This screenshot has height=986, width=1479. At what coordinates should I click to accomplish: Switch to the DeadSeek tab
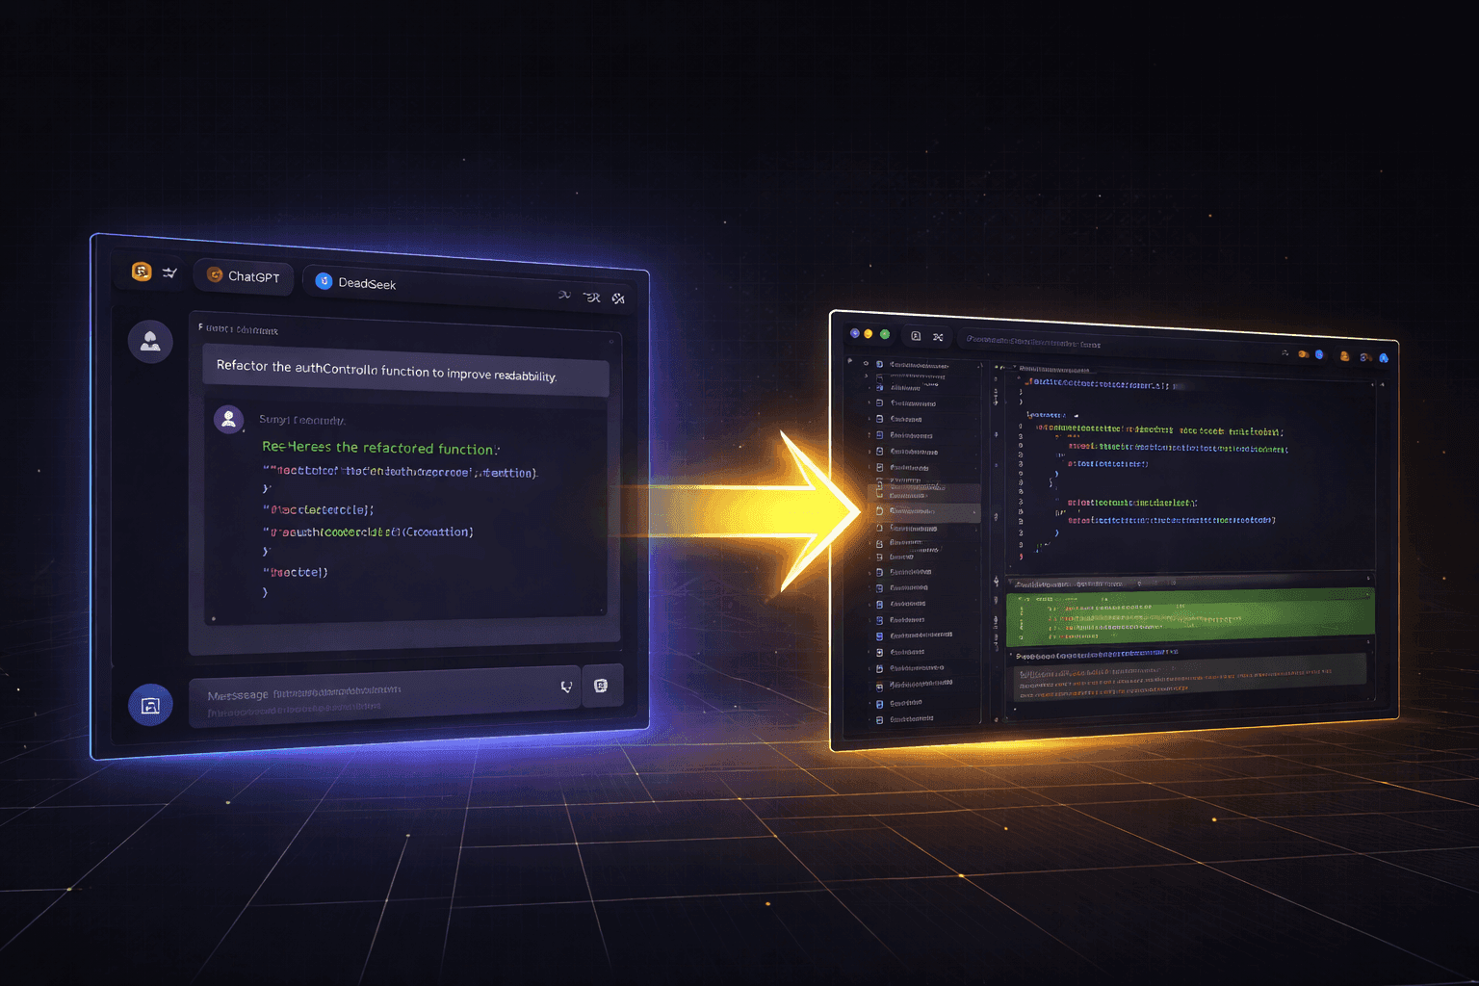pos(356,282)
